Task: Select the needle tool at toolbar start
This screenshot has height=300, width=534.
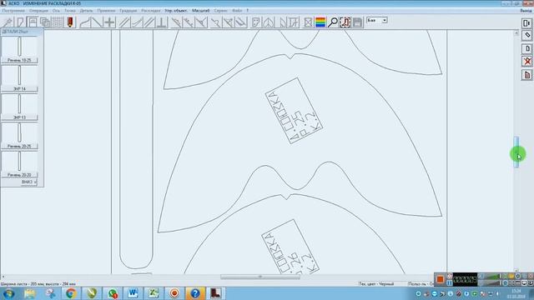Action: click(8, 22)
